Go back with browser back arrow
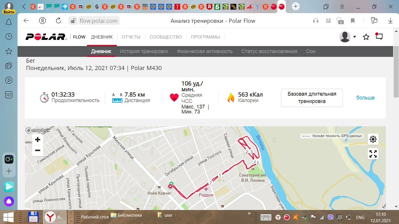This screenshot has width=399, height=224. pyautogui.click(x=26, y=20)
